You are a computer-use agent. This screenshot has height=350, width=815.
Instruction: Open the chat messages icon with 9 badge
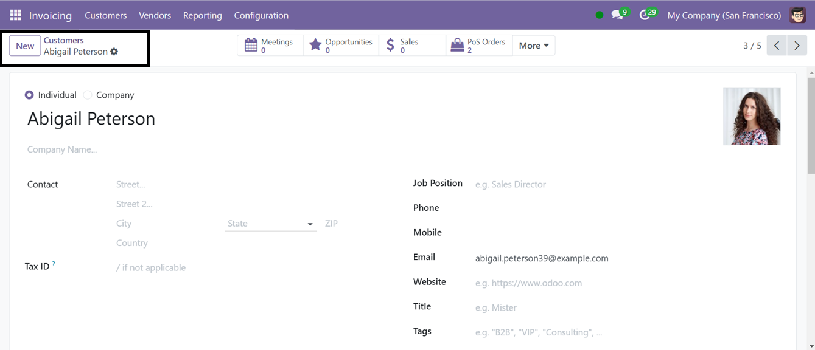click(620, 15)
